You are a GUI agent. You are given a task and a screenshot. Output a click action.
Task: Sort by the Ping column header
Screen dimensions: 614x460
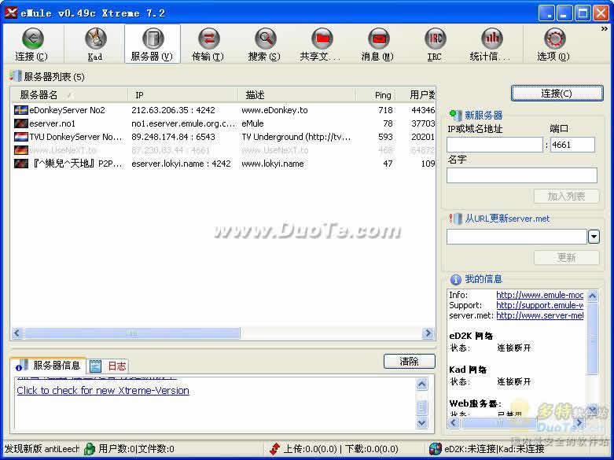377,95
